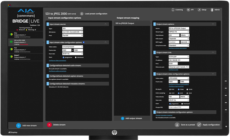Screen dimensions: 230x140
Task: Open input source Type dropdown (SDI)
Action: [x=73, y=29]
